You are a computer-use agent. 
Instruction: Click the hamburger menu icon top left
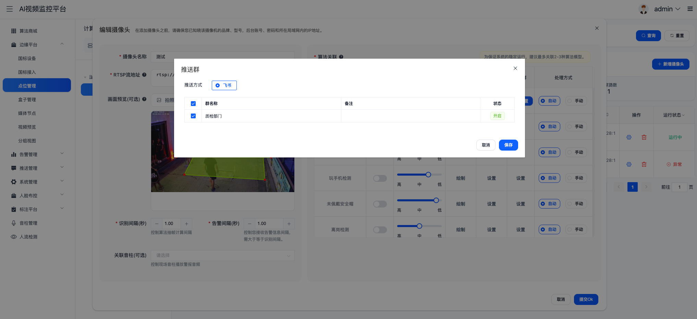tap(9, 9)
